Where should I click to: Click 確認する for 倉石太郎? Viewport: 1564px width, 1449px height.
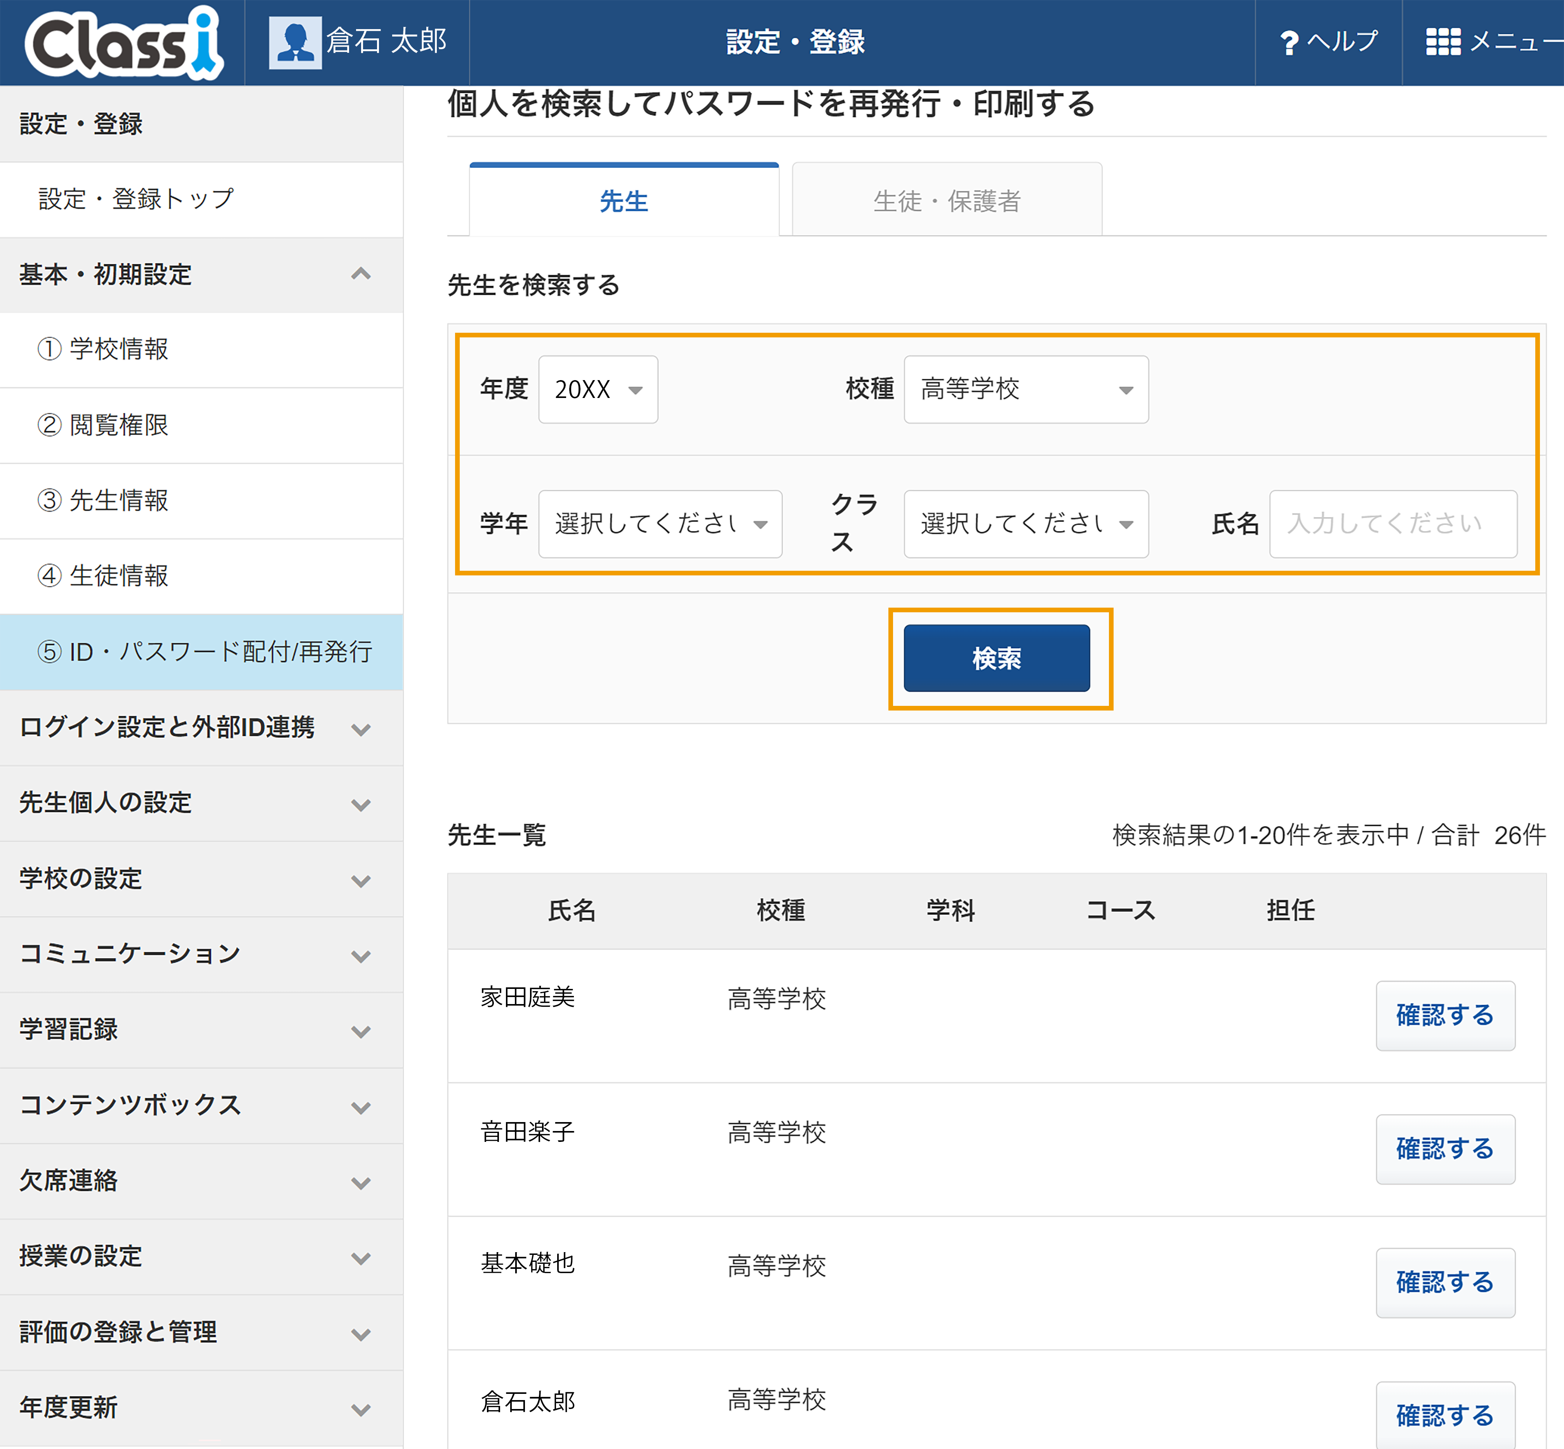pos(1445,1414)
